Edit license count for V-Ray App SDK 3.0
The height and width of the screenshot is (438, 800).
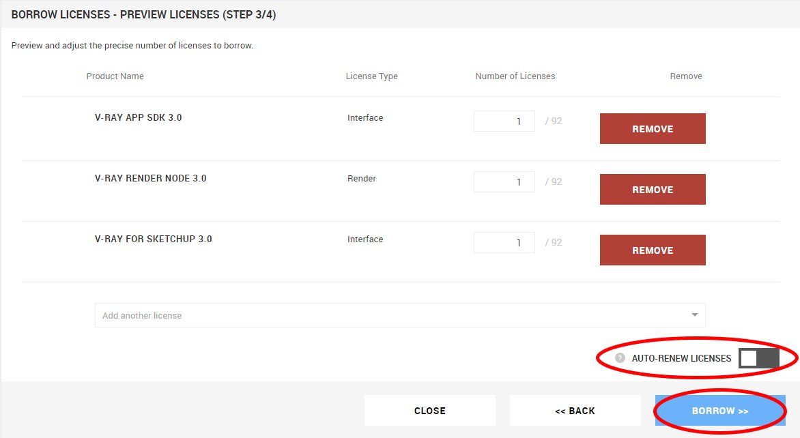[x=504, y=121]
